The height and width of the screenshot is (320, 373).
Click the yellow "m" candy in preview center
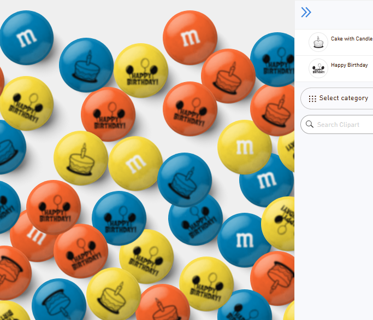pos(134,163)
